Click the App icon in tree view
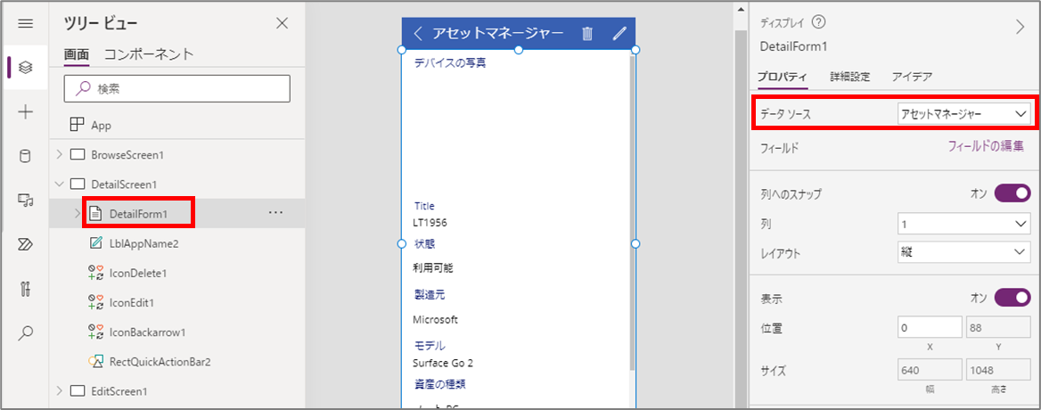Screen dimensions: 1041x410 coord(77,125)
